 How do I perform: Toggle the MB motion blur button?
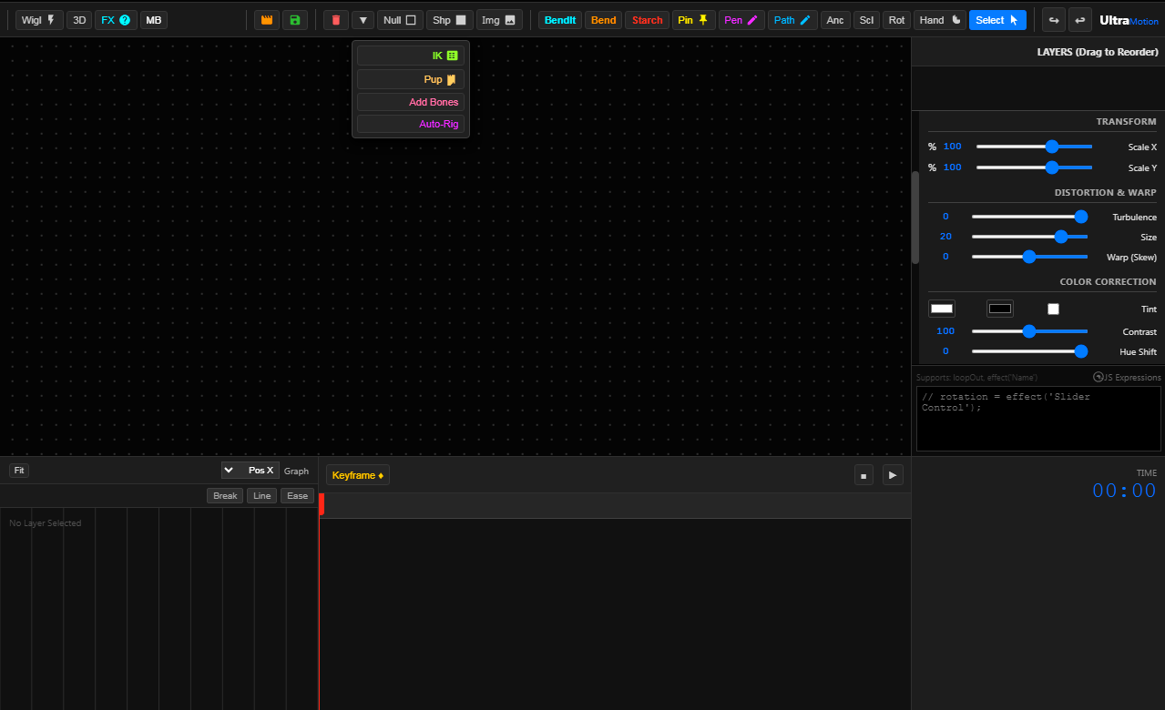(153, 19)
